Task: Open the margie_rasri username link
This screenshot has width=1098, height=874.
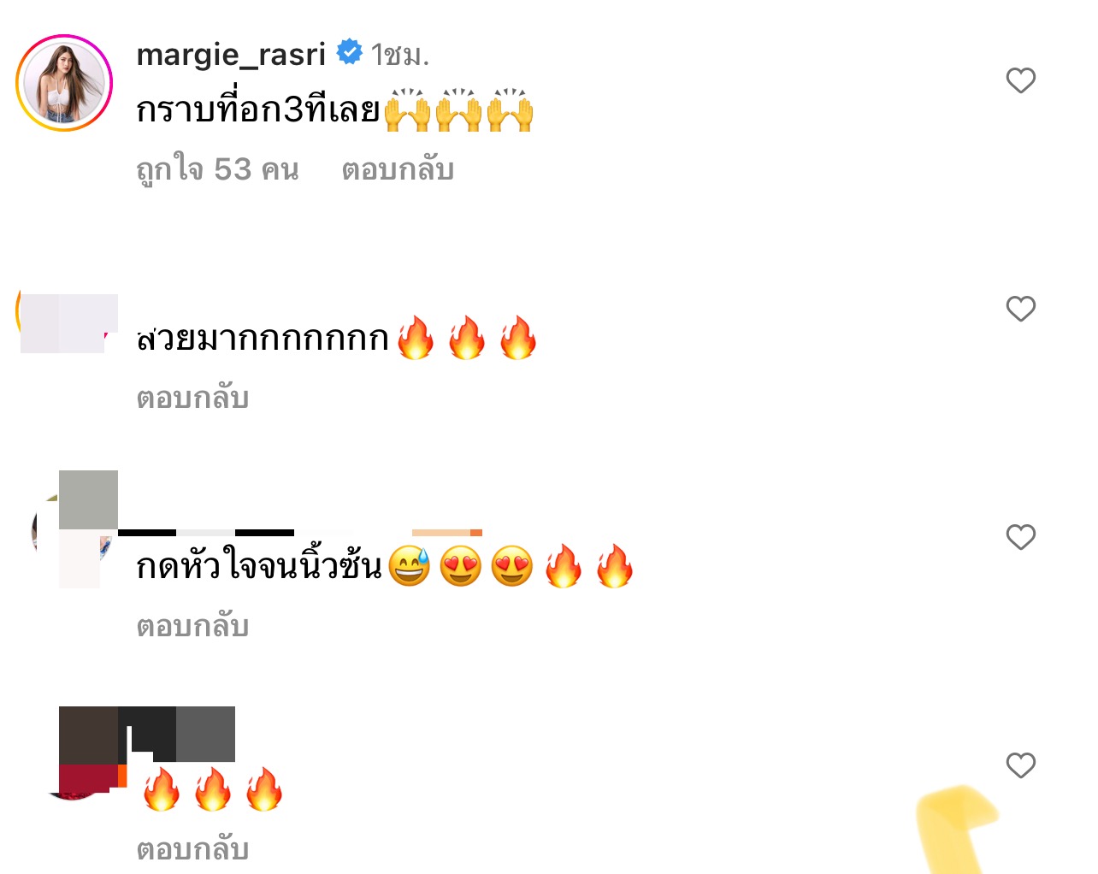Action: pyautogui.click(x=231, y=55)
